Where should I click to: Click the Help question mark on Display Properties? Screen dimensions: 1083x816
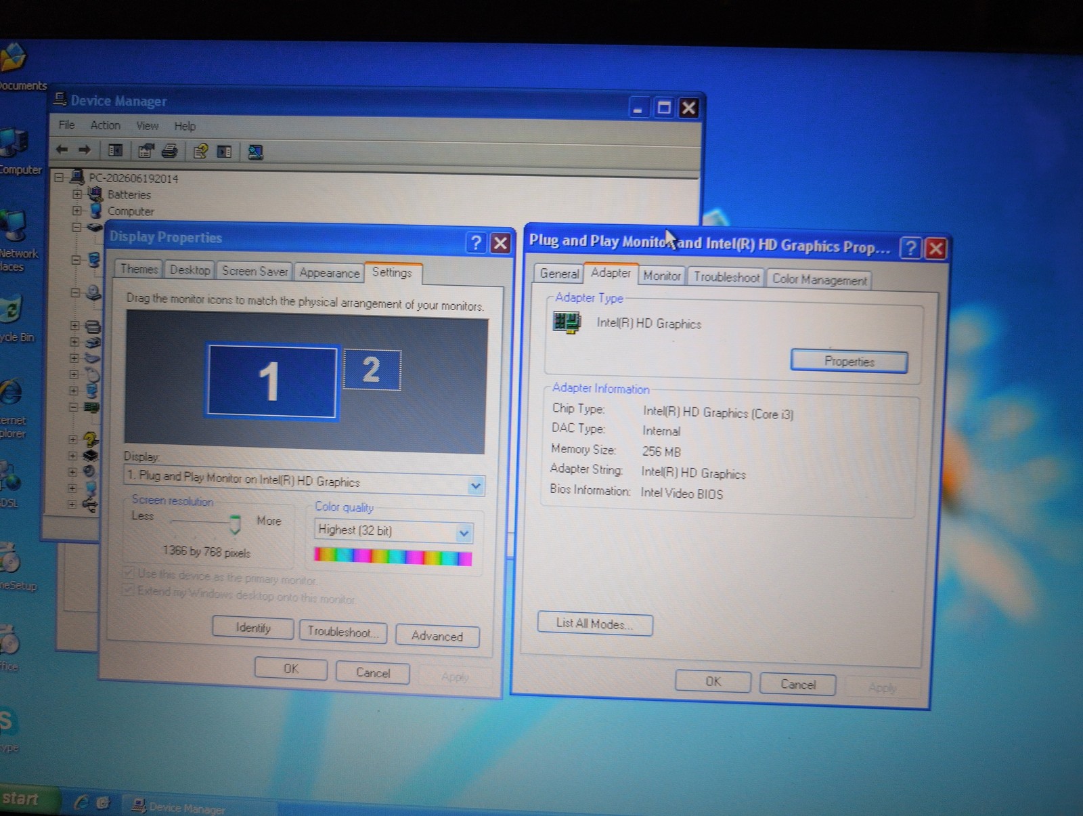[476, 242]
